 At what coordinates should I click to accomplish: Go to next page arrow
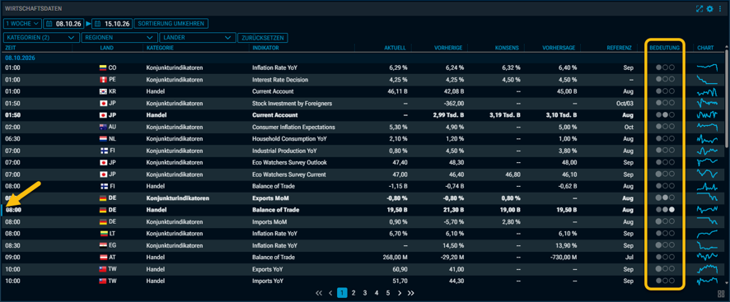400,293
